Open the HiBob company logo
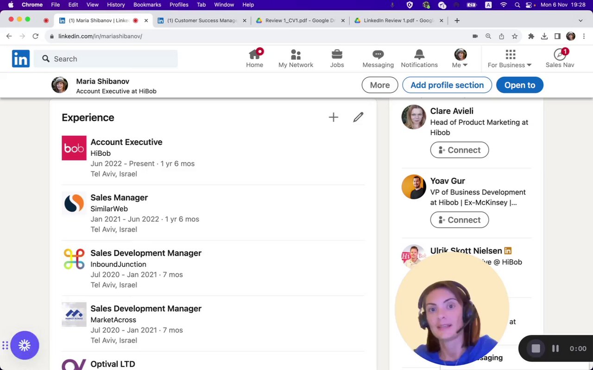Viewport: 593px width, 370px height. click(74, 148)
